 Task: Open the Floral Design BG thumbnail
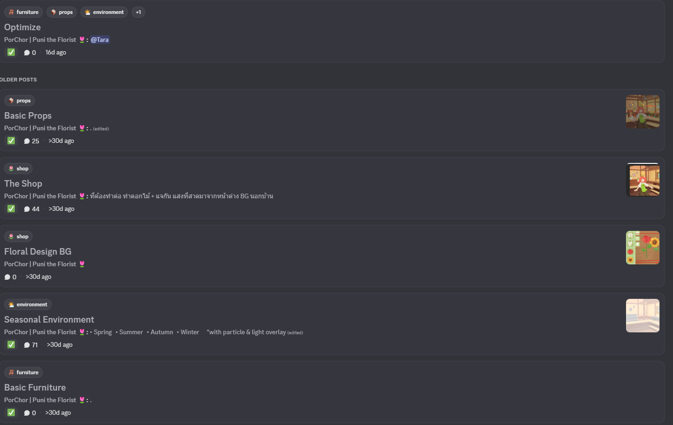[x=642, y=248]
